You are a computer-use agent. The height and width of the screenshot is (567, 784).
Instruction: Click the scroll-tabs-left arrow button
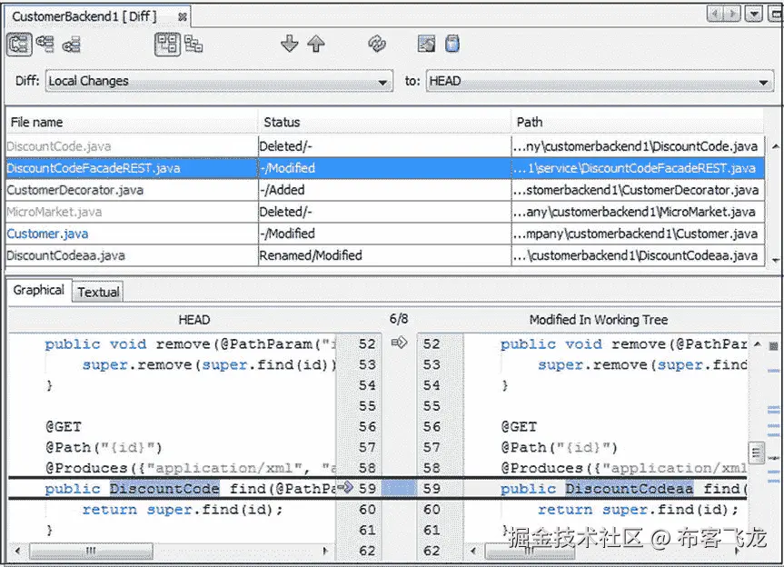click(x=716, y=13)
